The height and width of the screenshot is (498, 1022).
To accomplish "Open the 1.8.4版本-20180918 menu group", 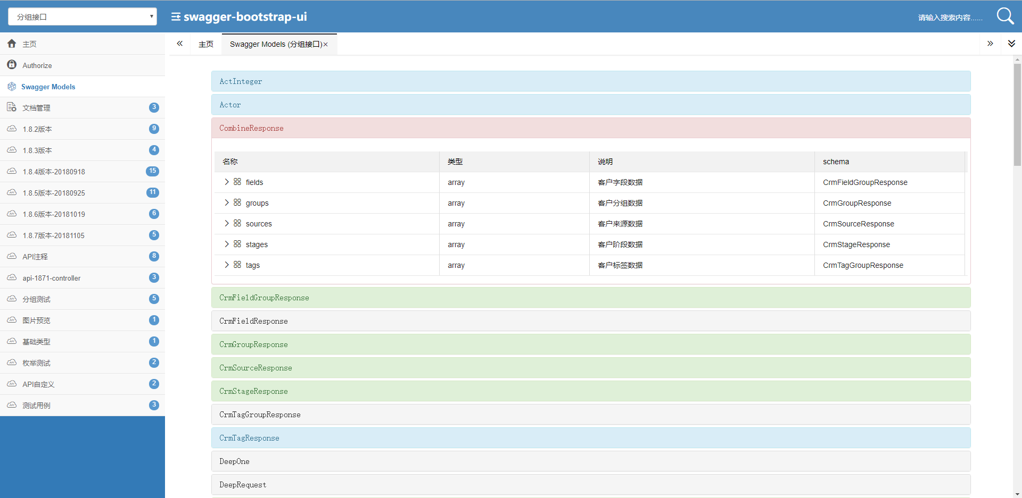I will tap(54, 172).
